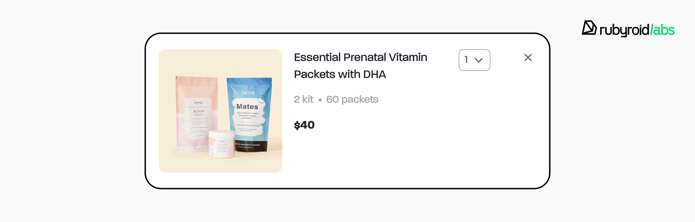Click "Packets with DHA" title line
Viewport: 695px width, 222px height.
[x=340, y=74]
